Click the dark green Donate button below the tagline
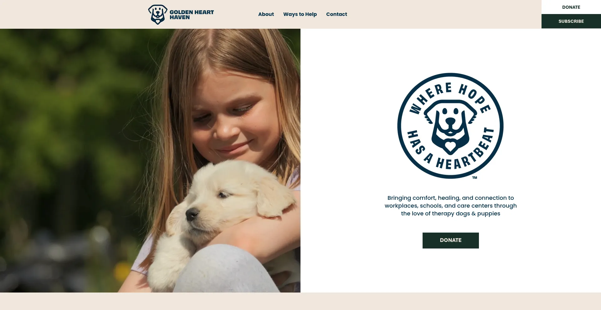Viewport: 601px width, 310px height. tap(450, 240)
